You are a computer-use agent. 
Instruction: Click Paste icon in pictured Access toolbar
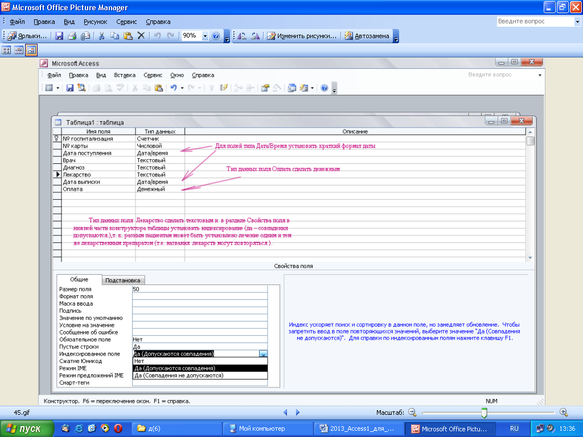click(159, 88)
